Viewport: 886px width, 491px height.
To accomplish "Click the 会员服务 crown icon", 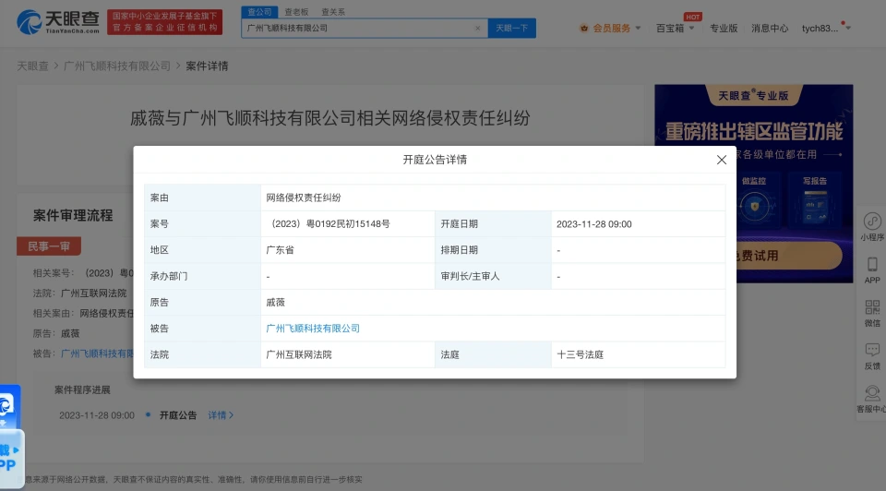I will point(584,29).
